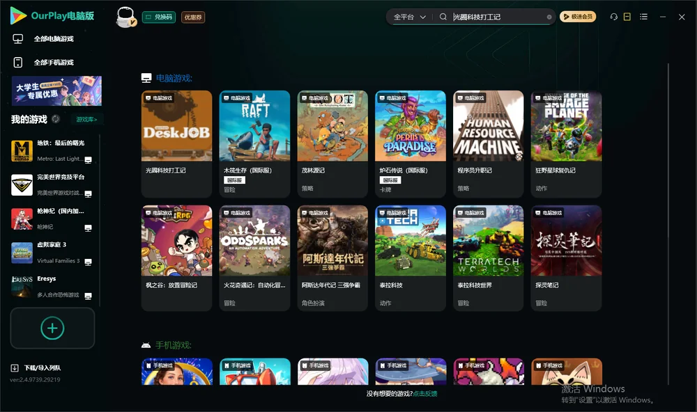
Task: Click the search magnifier icon
Action: [443, 17]
